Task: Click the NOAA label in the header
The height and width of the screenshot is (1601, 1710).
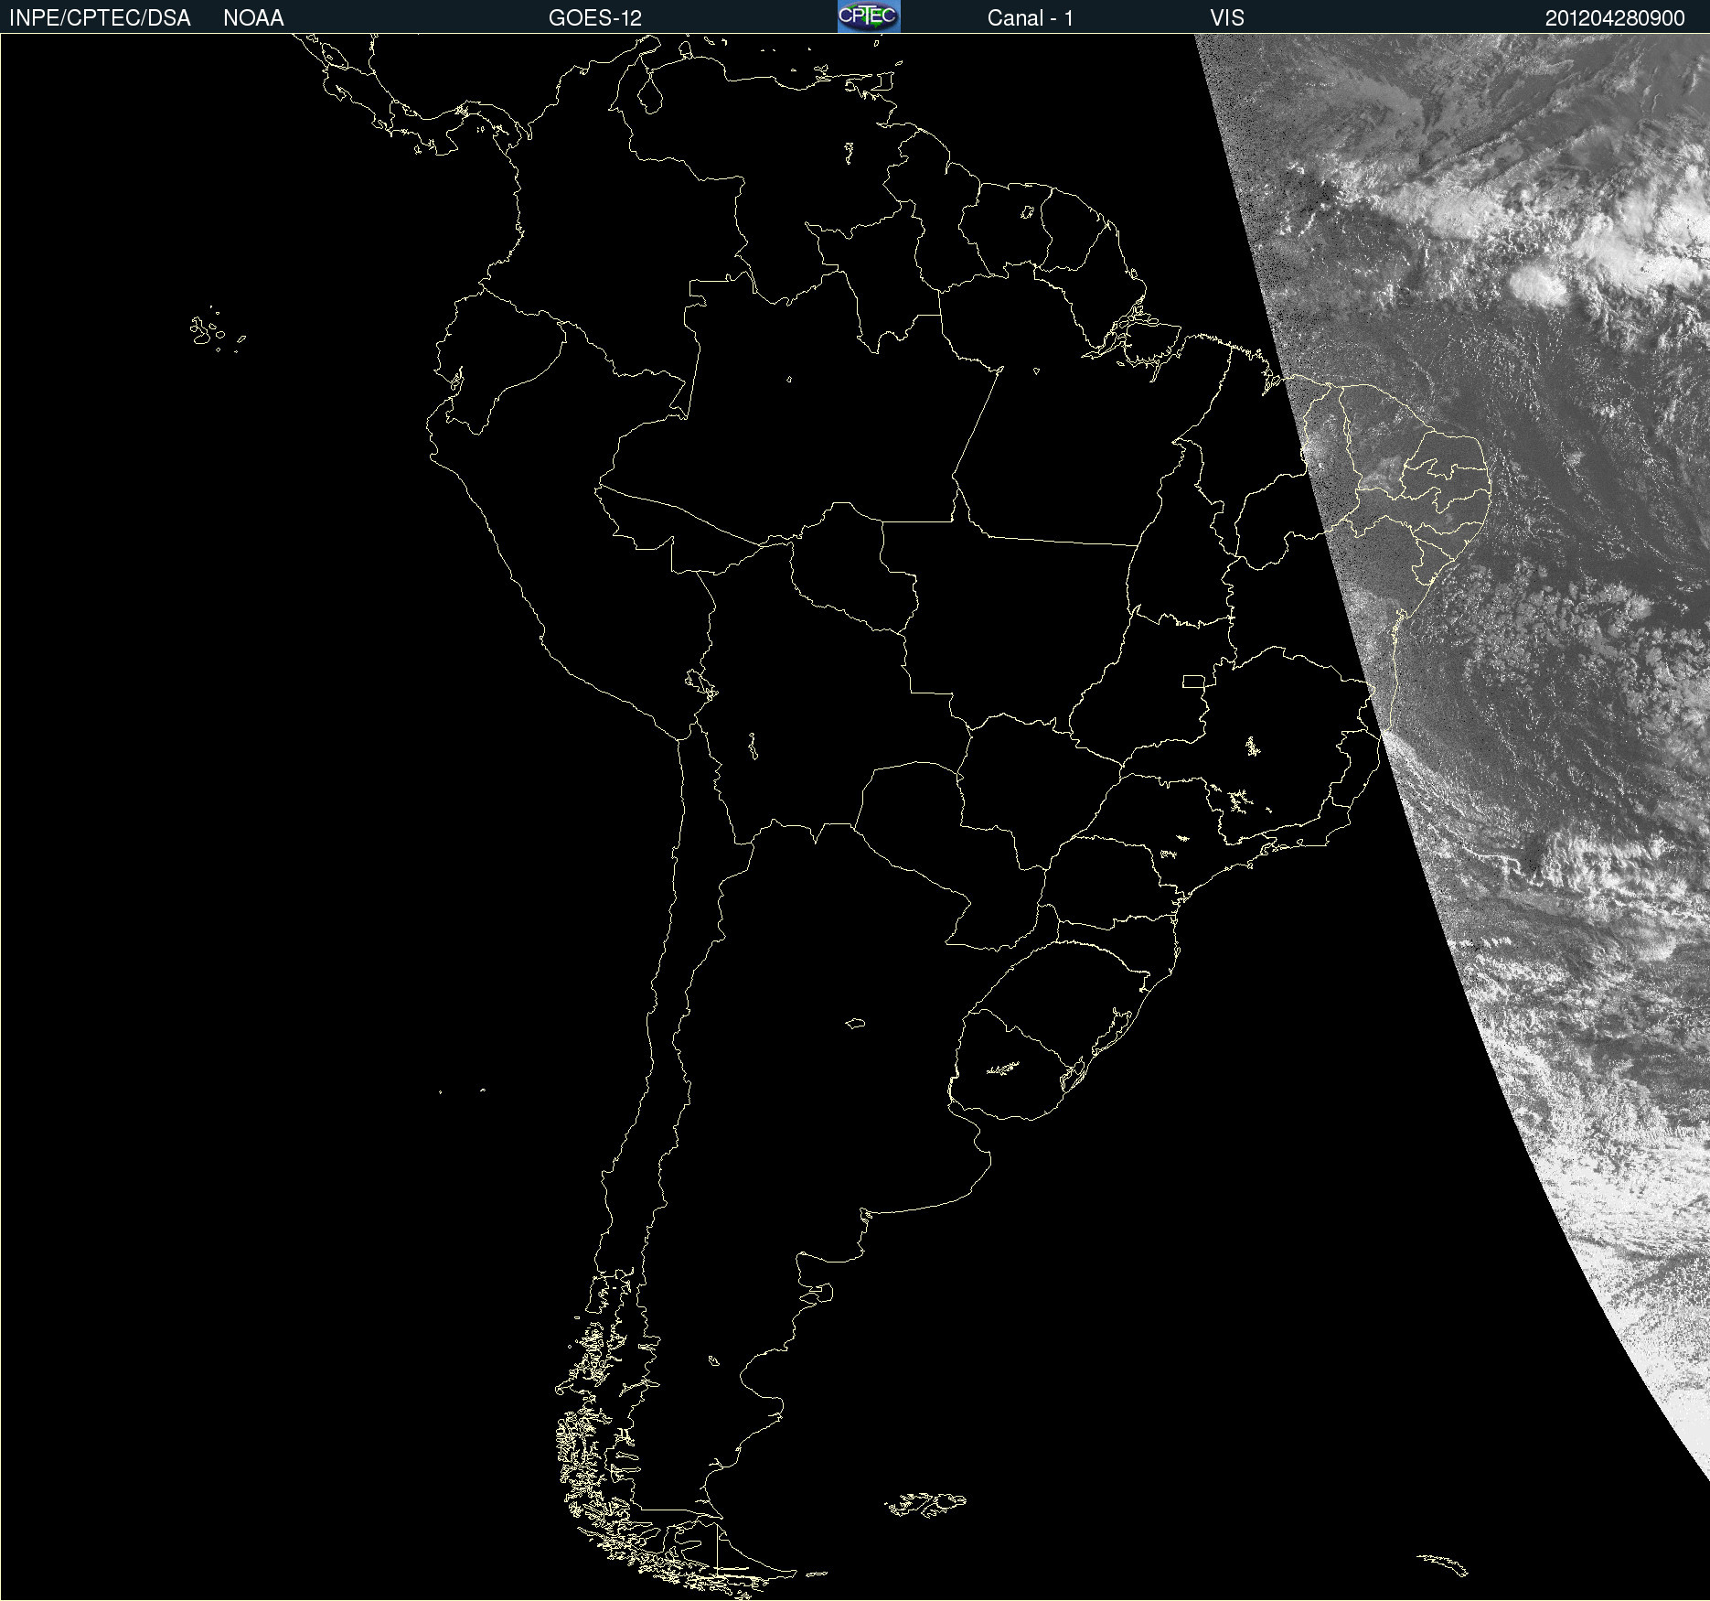Action: pos(253,18)
